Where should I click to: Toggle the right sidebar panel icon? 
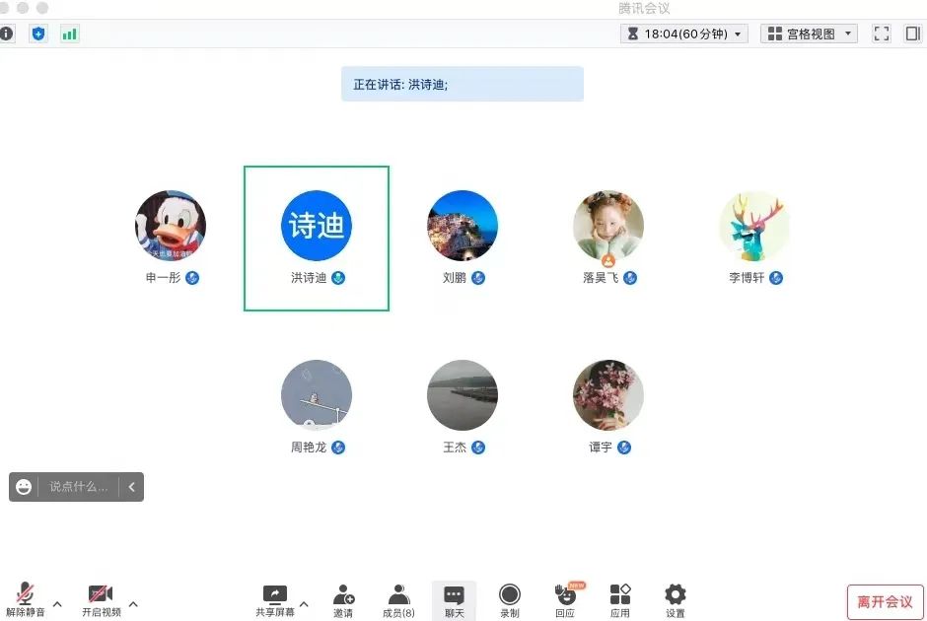tap(912, 34)
